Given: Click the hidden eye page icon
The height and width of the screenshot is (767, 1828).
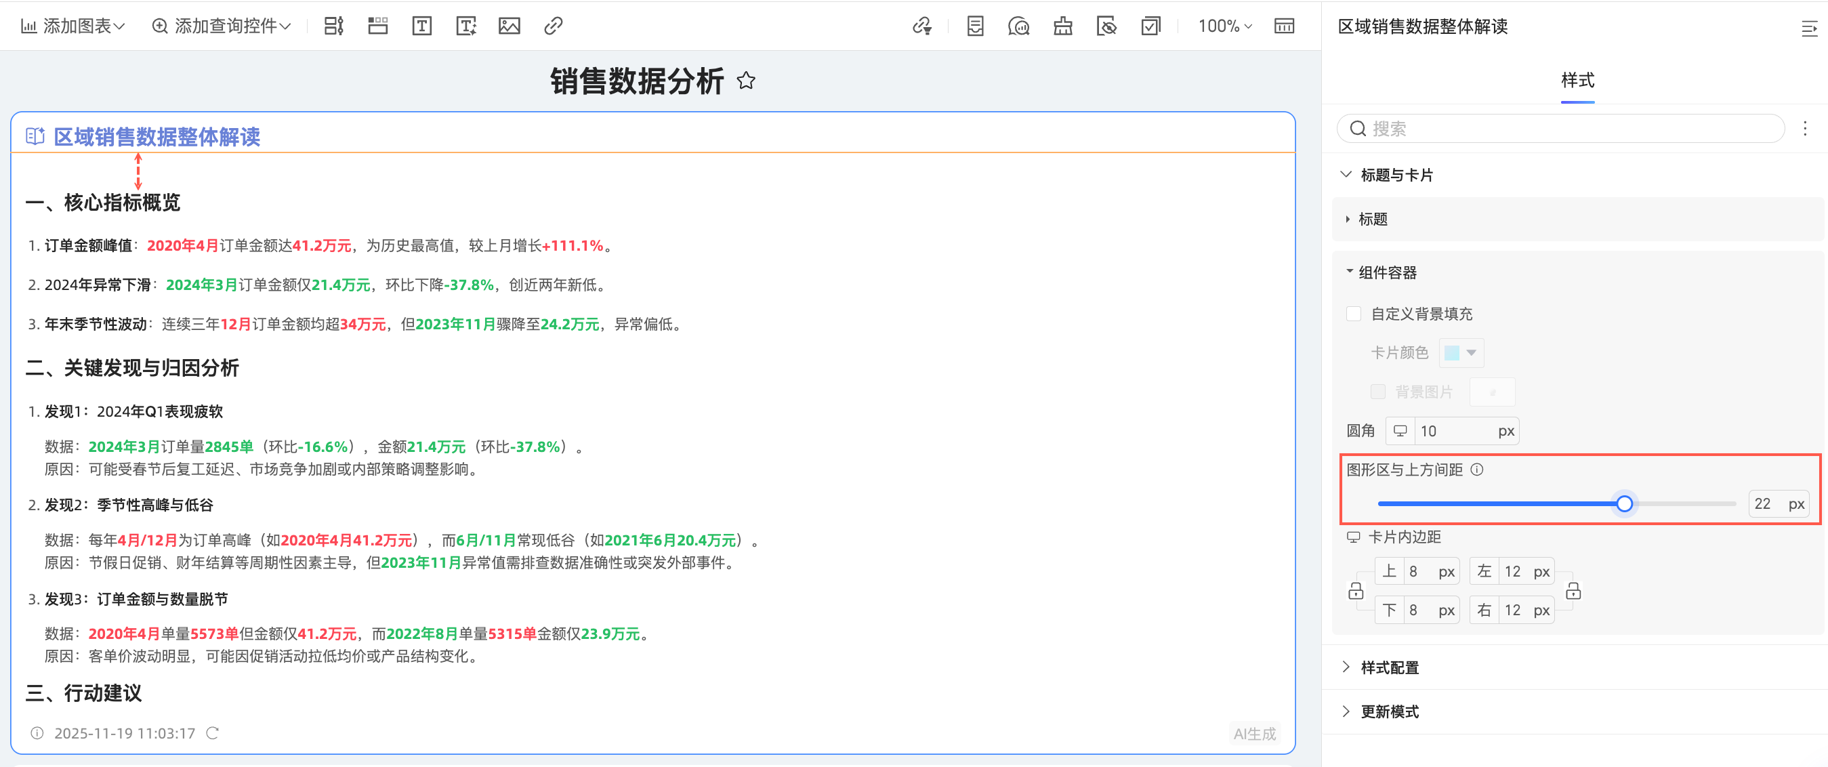Looking at the screenshot, I should pyautogui.click(x=1106, y=26).
